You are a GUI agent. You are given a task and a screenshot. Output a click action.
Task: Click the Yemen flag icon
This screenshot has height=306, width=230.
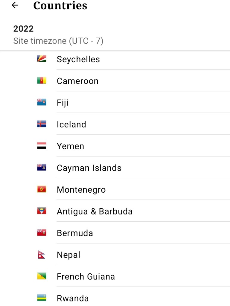pyautogui.click(x=42, y=146)
